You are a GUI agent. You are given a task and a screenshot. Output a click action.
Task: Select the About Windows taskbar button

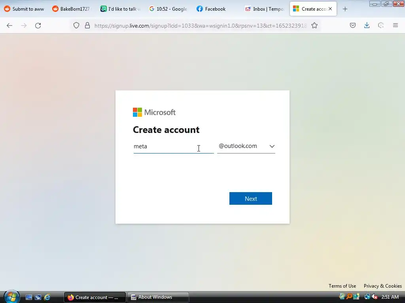click(x=158, y=297)
